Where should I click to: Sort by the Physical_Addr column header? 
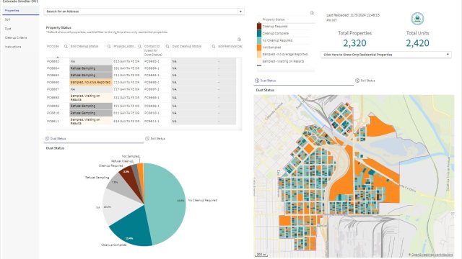point(125,46)
